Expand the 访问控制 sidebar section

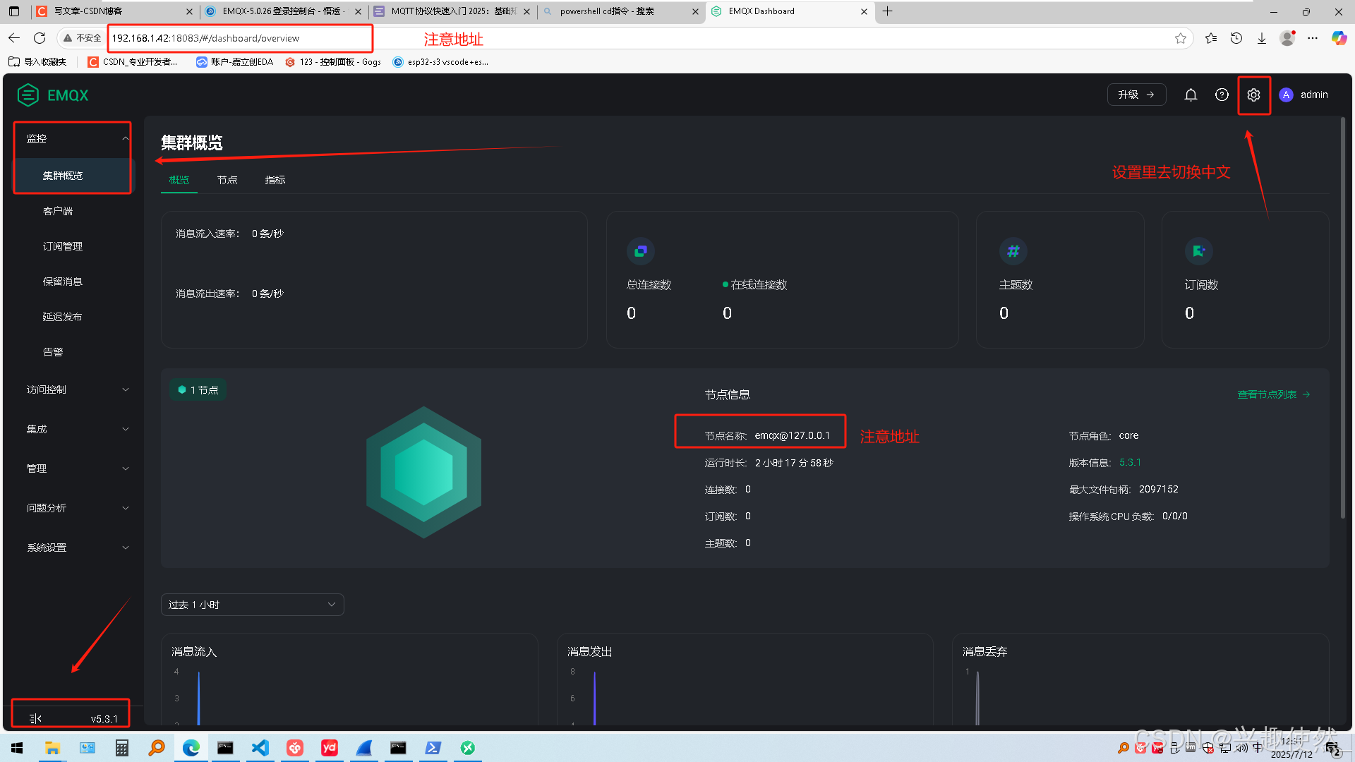78,389
